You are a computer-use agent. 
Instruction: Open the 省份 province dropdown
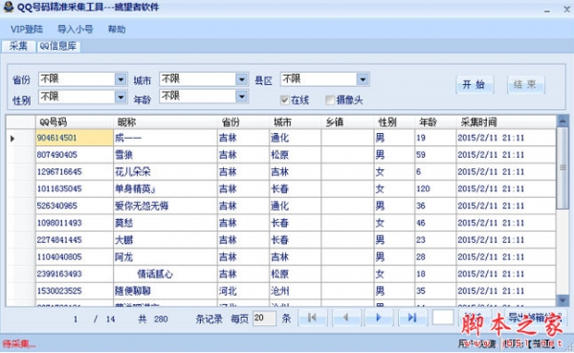tap(121, 79)
